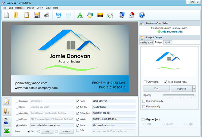Switch to the Background tab
Viewport: 202px width, 137px height.
pos(147,43)
